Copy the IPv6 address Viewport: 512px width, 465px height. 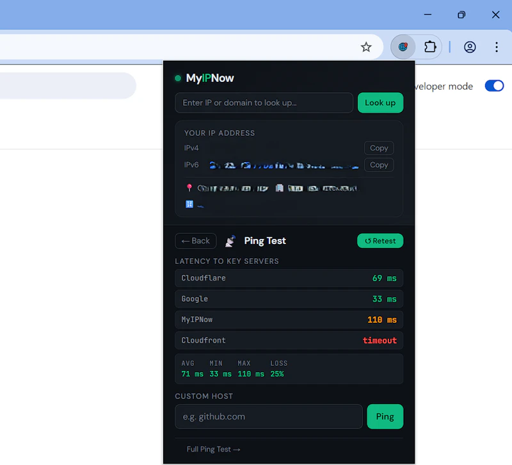point(379,165)
